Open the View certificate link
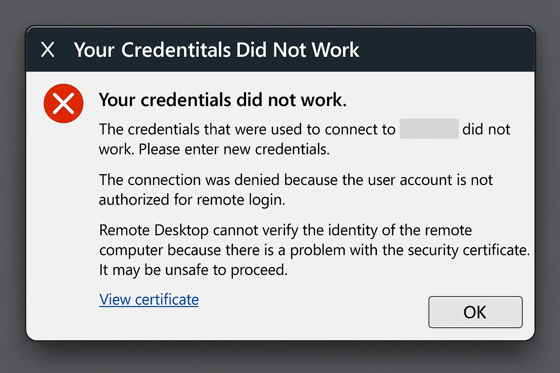 point(149,299)
